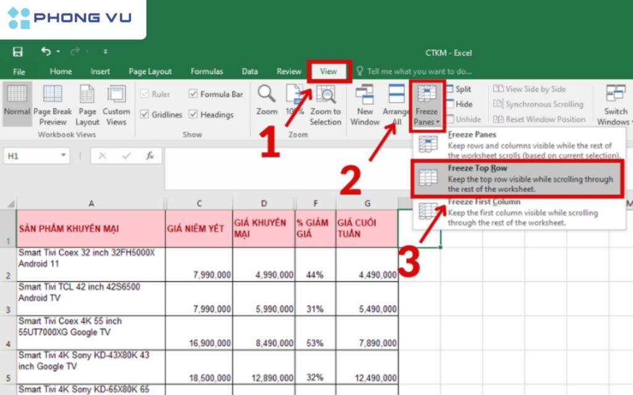Image resolution: width=633 pixels, height=395 pixels.
Task: Select the View tab
Action: point(329,72)
